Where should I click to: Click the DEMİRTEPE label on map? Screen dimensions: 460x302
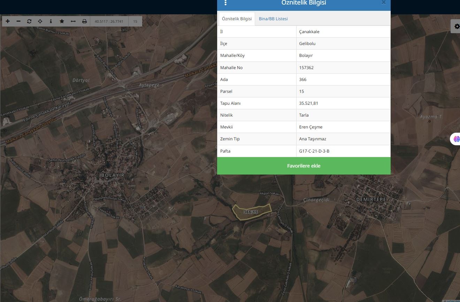371,199
